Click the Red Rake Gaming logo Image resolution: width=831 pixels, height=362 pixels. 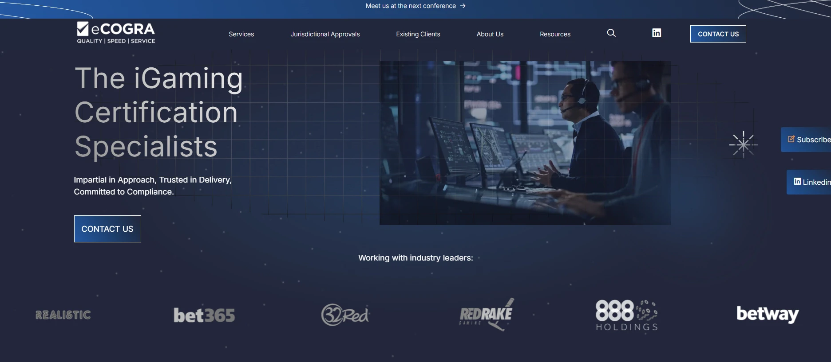[x=487, y=315]
